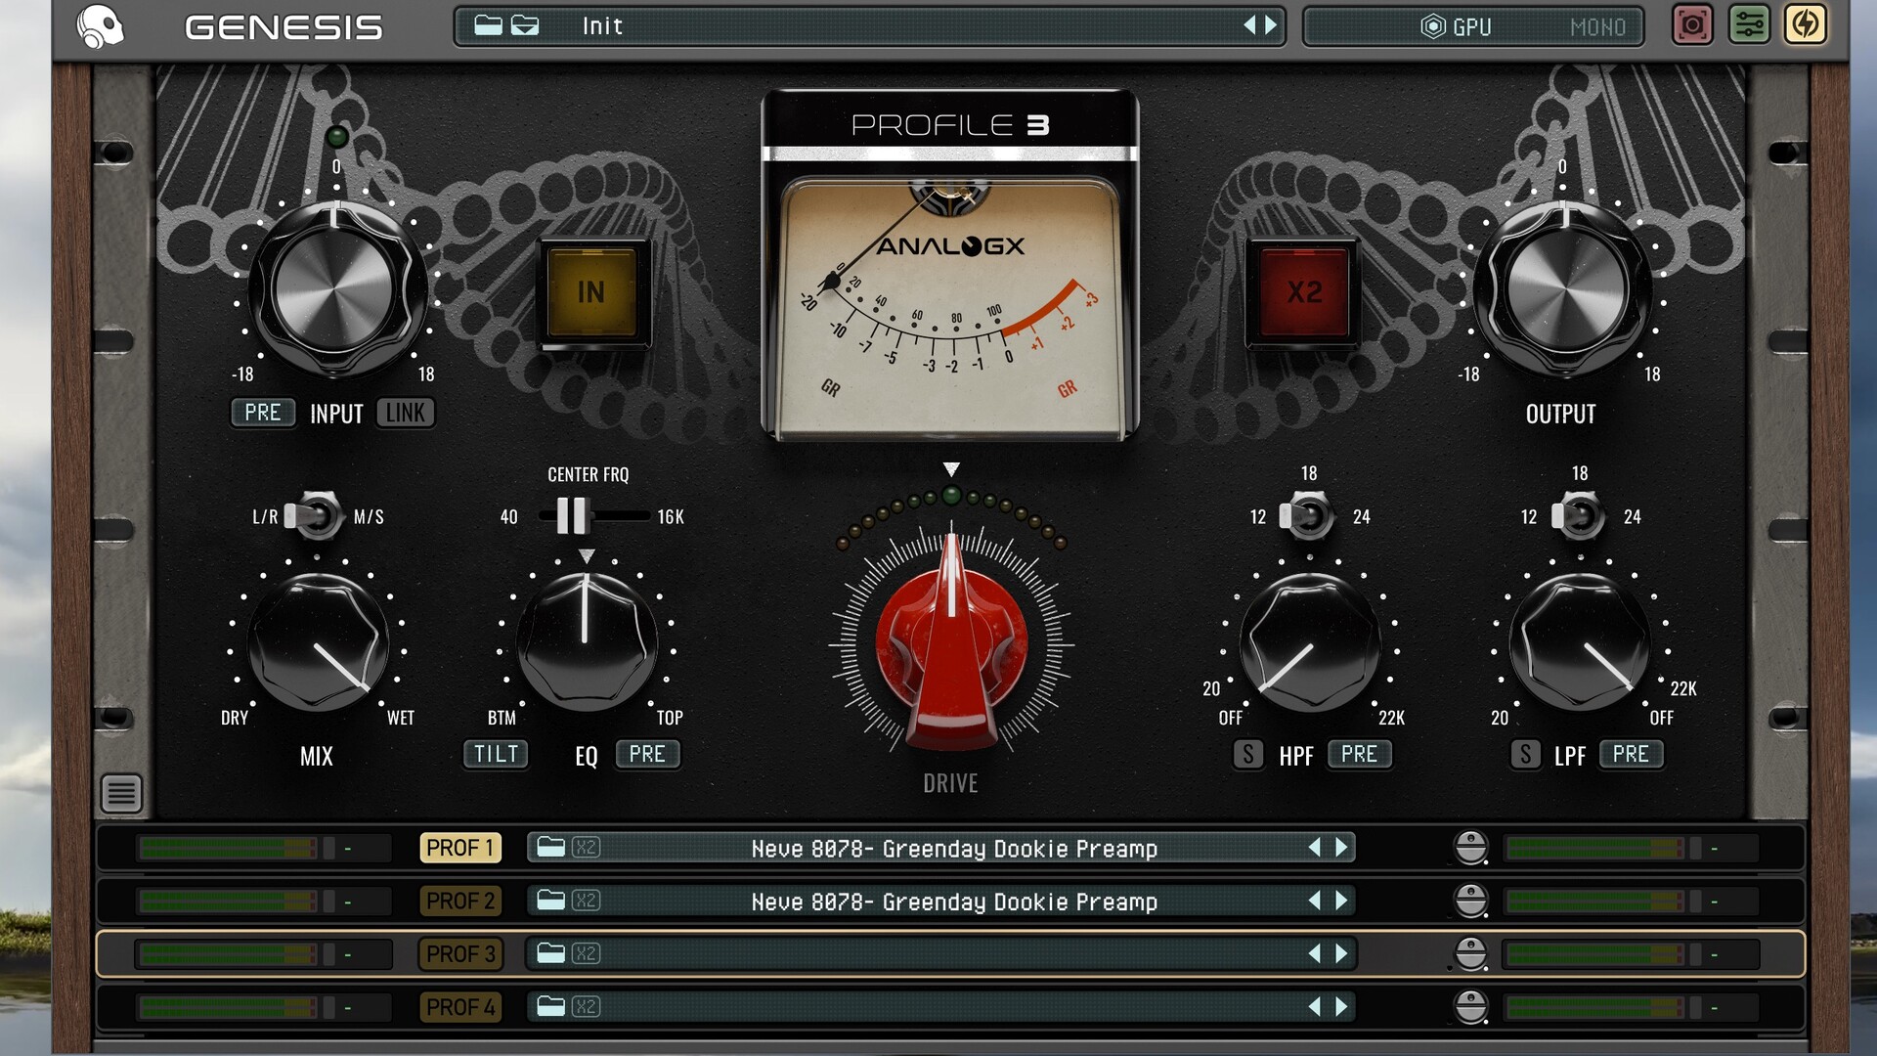Click the save preset tray icon

pos(525,25)
